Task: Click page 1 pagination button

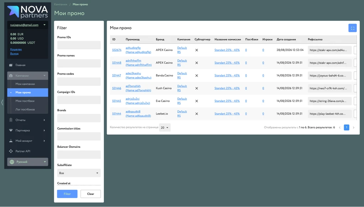Action: tap(347, 127)
